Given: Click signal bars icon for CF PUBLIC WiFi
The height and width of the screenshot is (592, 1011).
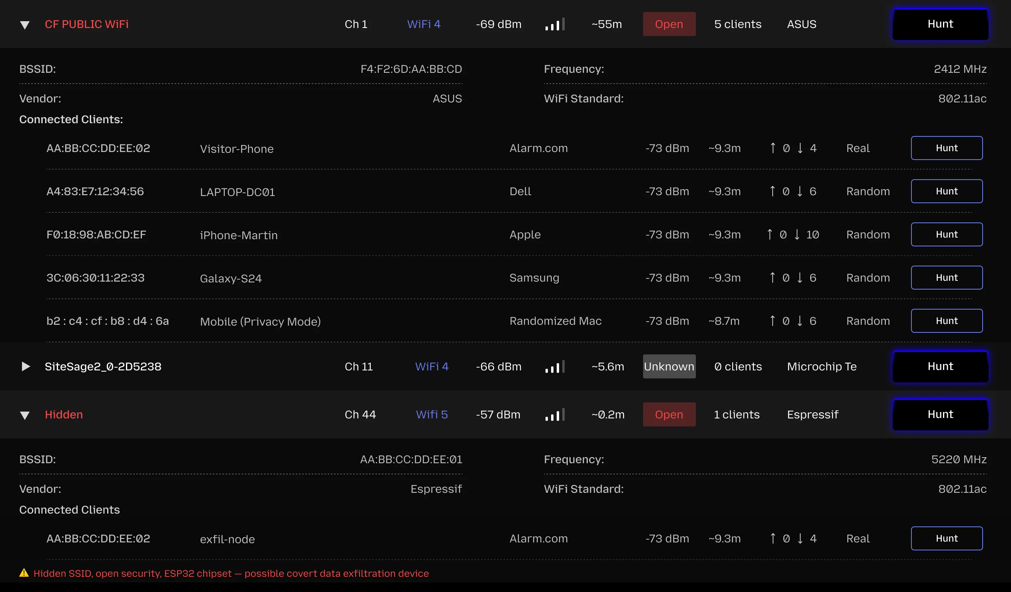Looking at the screenshot, I should click(x=555, y=24).
